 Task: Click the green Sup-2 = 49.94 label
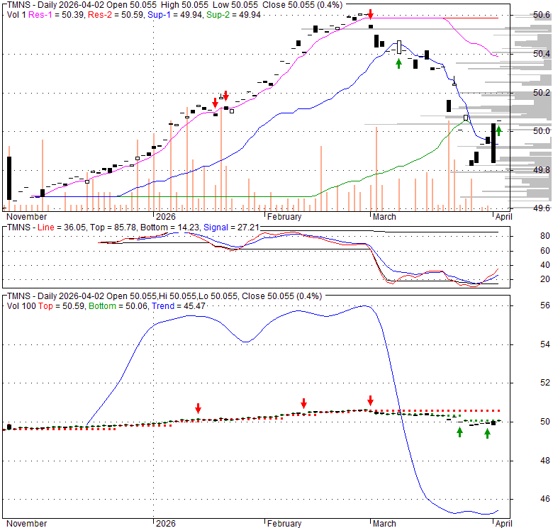tap(230, 14)
